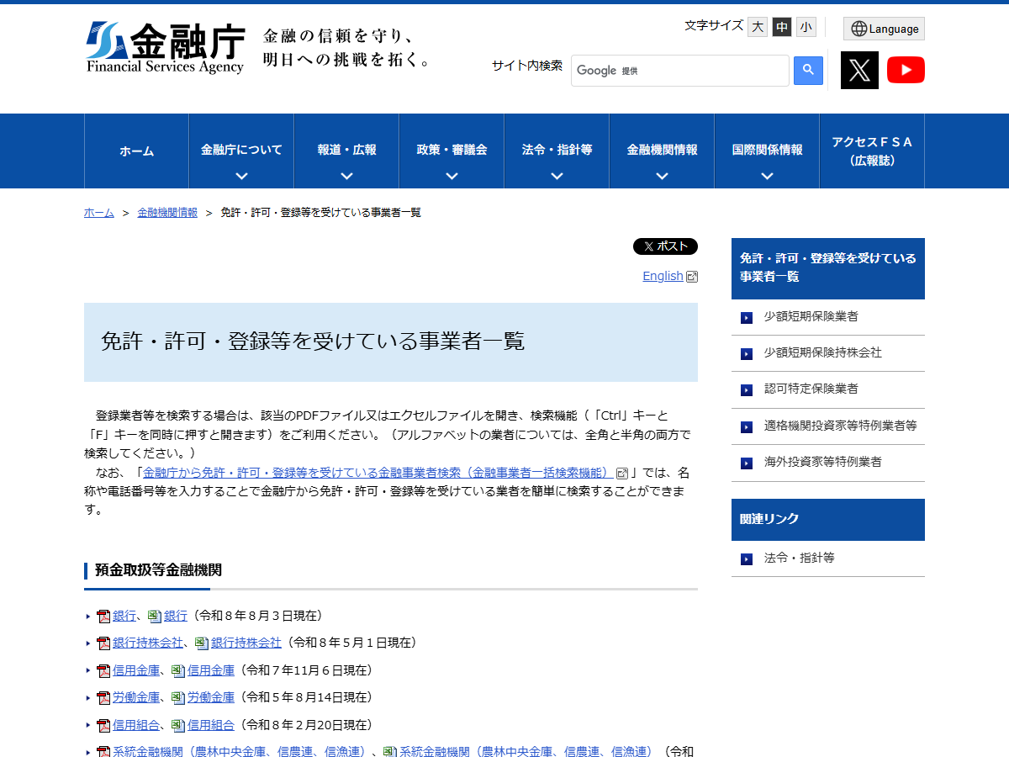
Task: Click the 免許・許可・登録等を受けている事業者一覧 sidebar heading
Action: point(828,268)
